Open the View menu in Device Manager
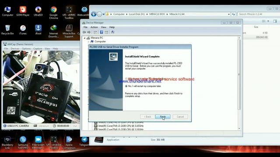This screenshot has height=157, width=280. click(104, 27)
